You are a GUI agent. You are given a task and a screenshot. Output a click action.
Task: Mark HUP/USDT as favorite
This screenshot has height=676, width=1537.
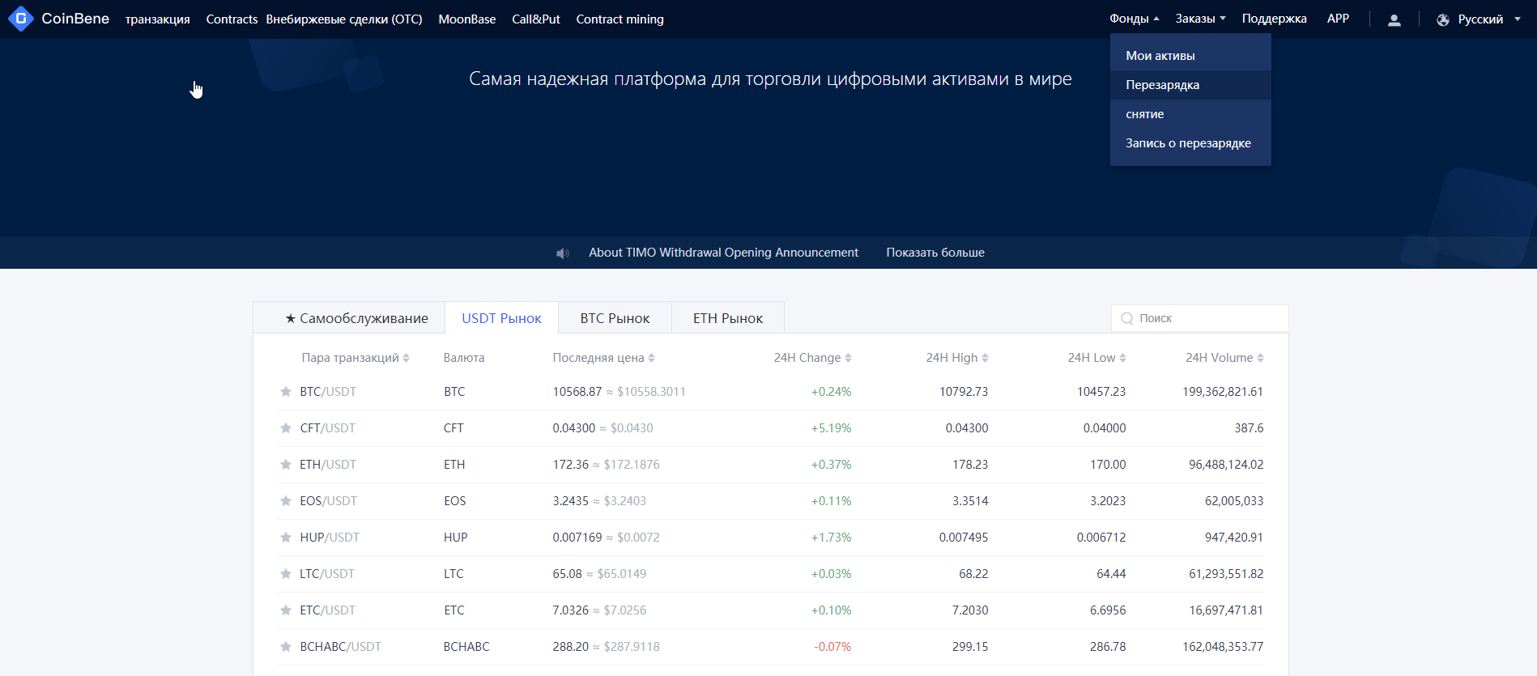tap(286, 538)
